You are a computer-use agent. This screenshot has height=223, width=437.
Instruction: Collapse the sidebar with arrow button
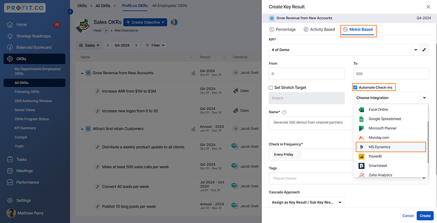[70, 11]
